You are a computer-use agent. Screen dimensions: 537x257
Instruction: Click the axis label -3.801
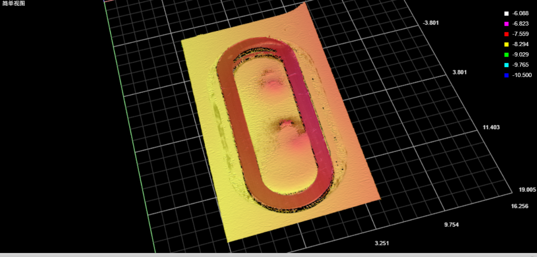coord(431,23)
